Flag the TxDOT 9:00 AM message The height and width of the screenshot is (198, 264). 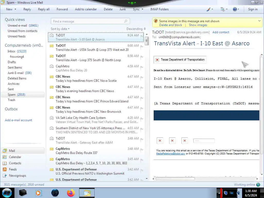pos(142,47)
